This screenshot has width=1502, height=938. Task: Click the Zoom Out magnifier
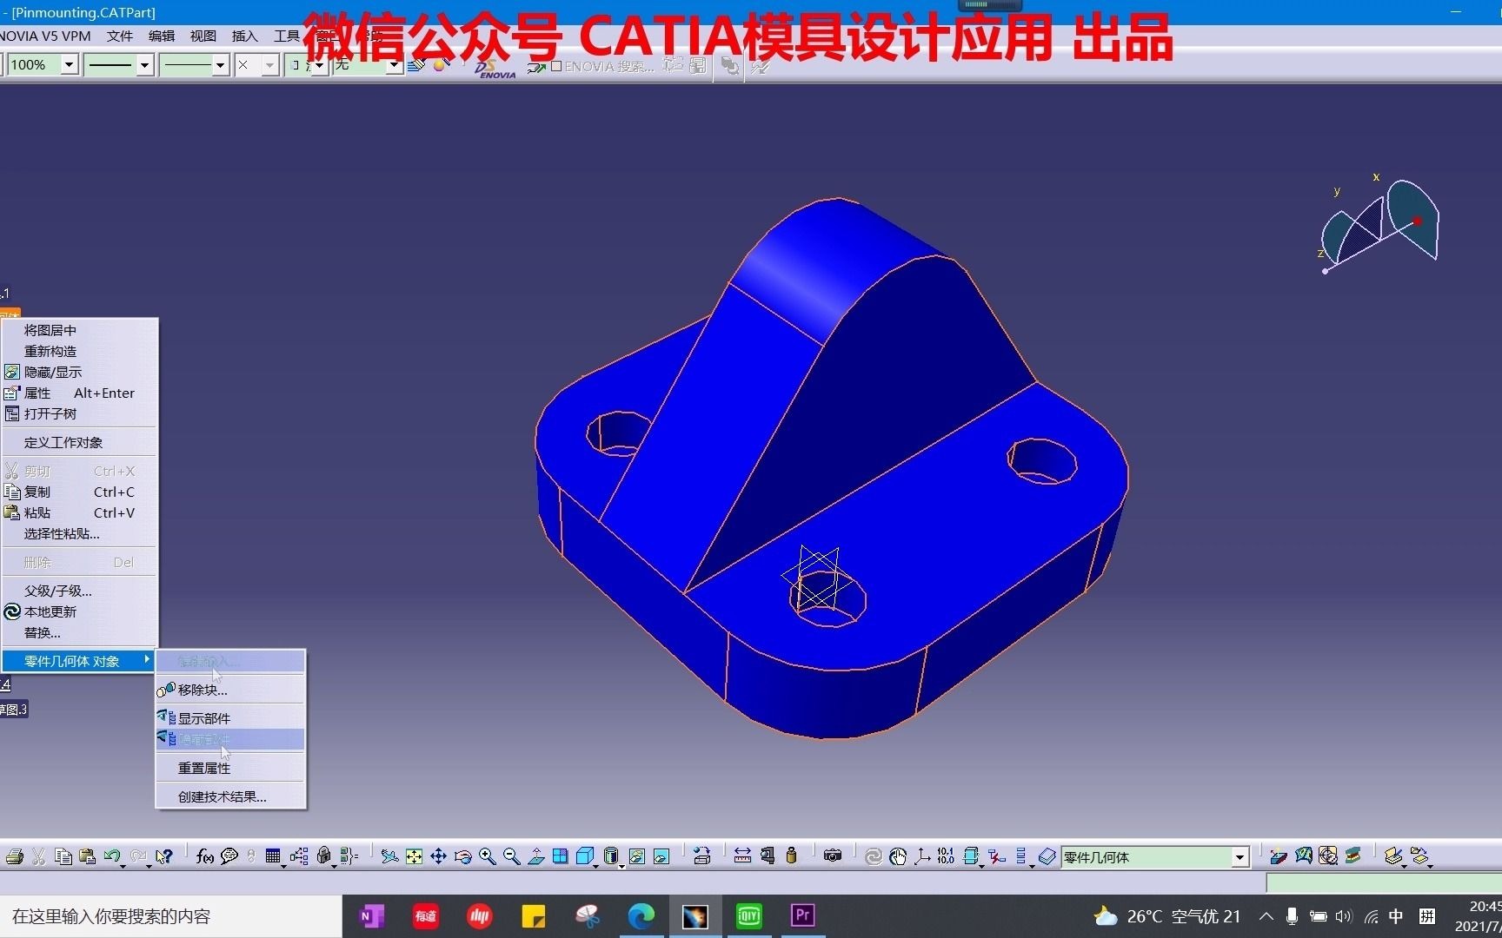click(x=511, y=856)
